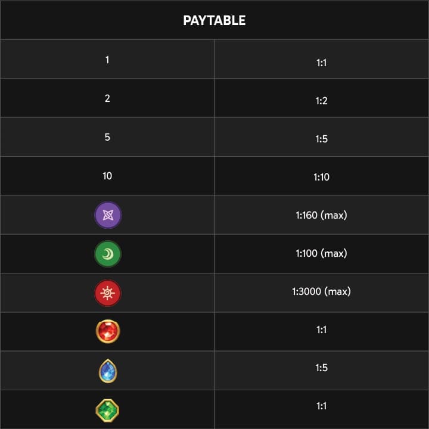429x429 pixels.
Task: Click the PAYTABLE heading
Action: point(214,20)
